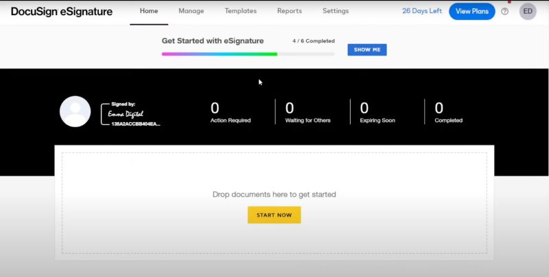Switch to the Home tab
The width and height of the screenshot is (549, 277).
[x=149, y=12]
